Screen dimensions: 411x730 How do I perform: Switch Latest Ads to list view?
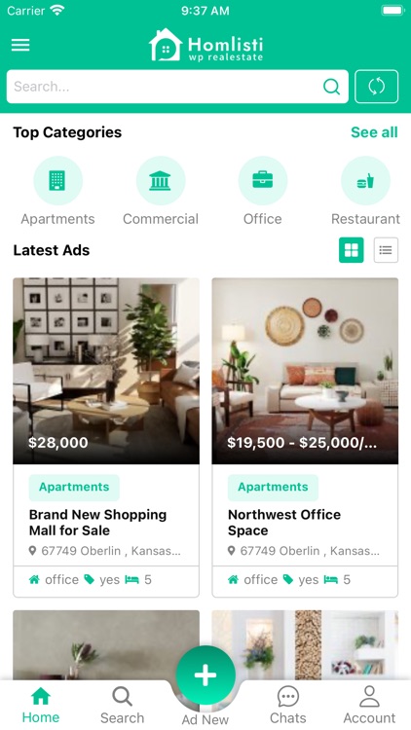[x=386, y=250]
